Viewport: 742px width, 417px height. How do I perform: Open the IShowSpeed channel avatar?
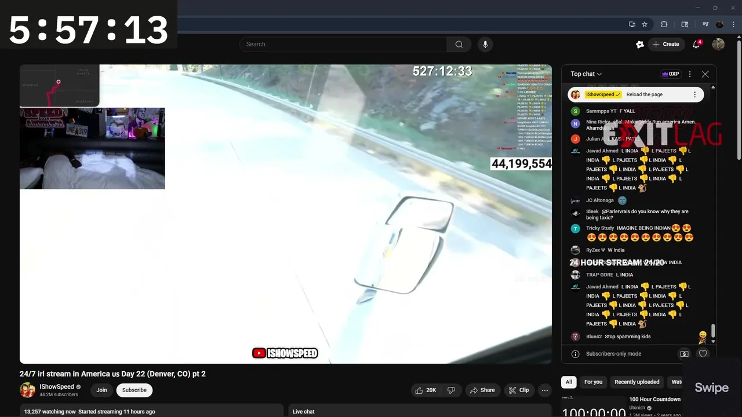click(27, 390)
